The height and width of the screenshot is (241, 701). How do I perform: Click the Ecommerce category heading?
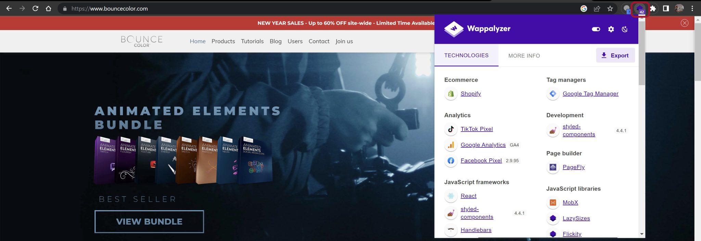[x=461, y=80]
